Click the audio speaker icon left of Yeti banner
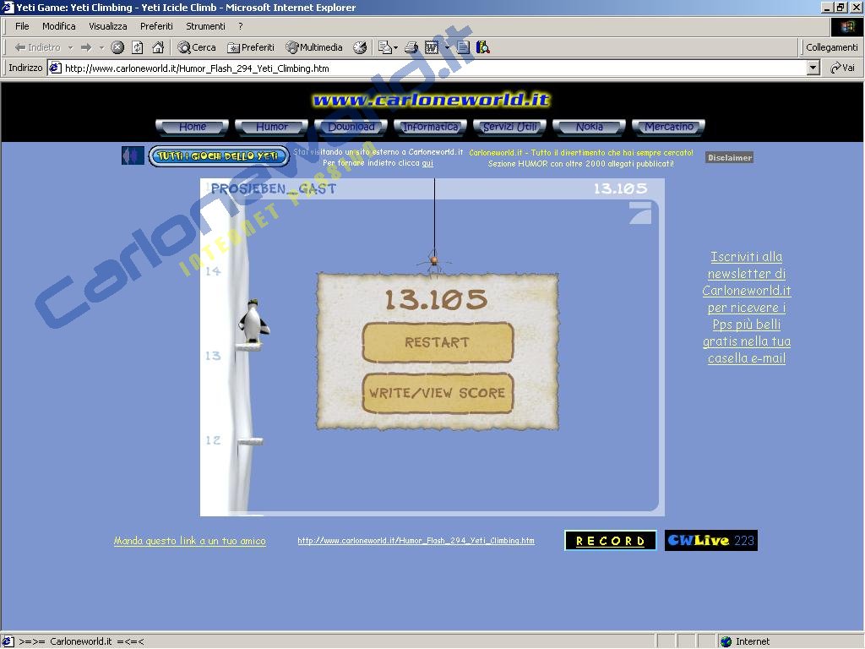865x649 pixels. click(133, 155)
